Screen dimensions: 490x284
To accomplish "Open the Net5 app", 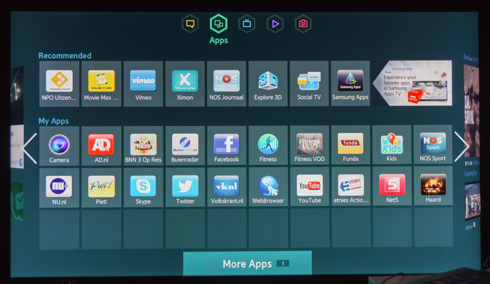I will pyautogui.click(x=392, y=186).
